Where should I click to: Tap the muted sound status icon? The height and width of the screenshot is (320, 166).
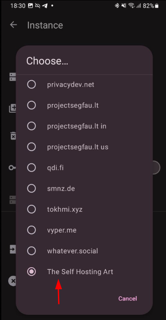click(x=124, y=6)
